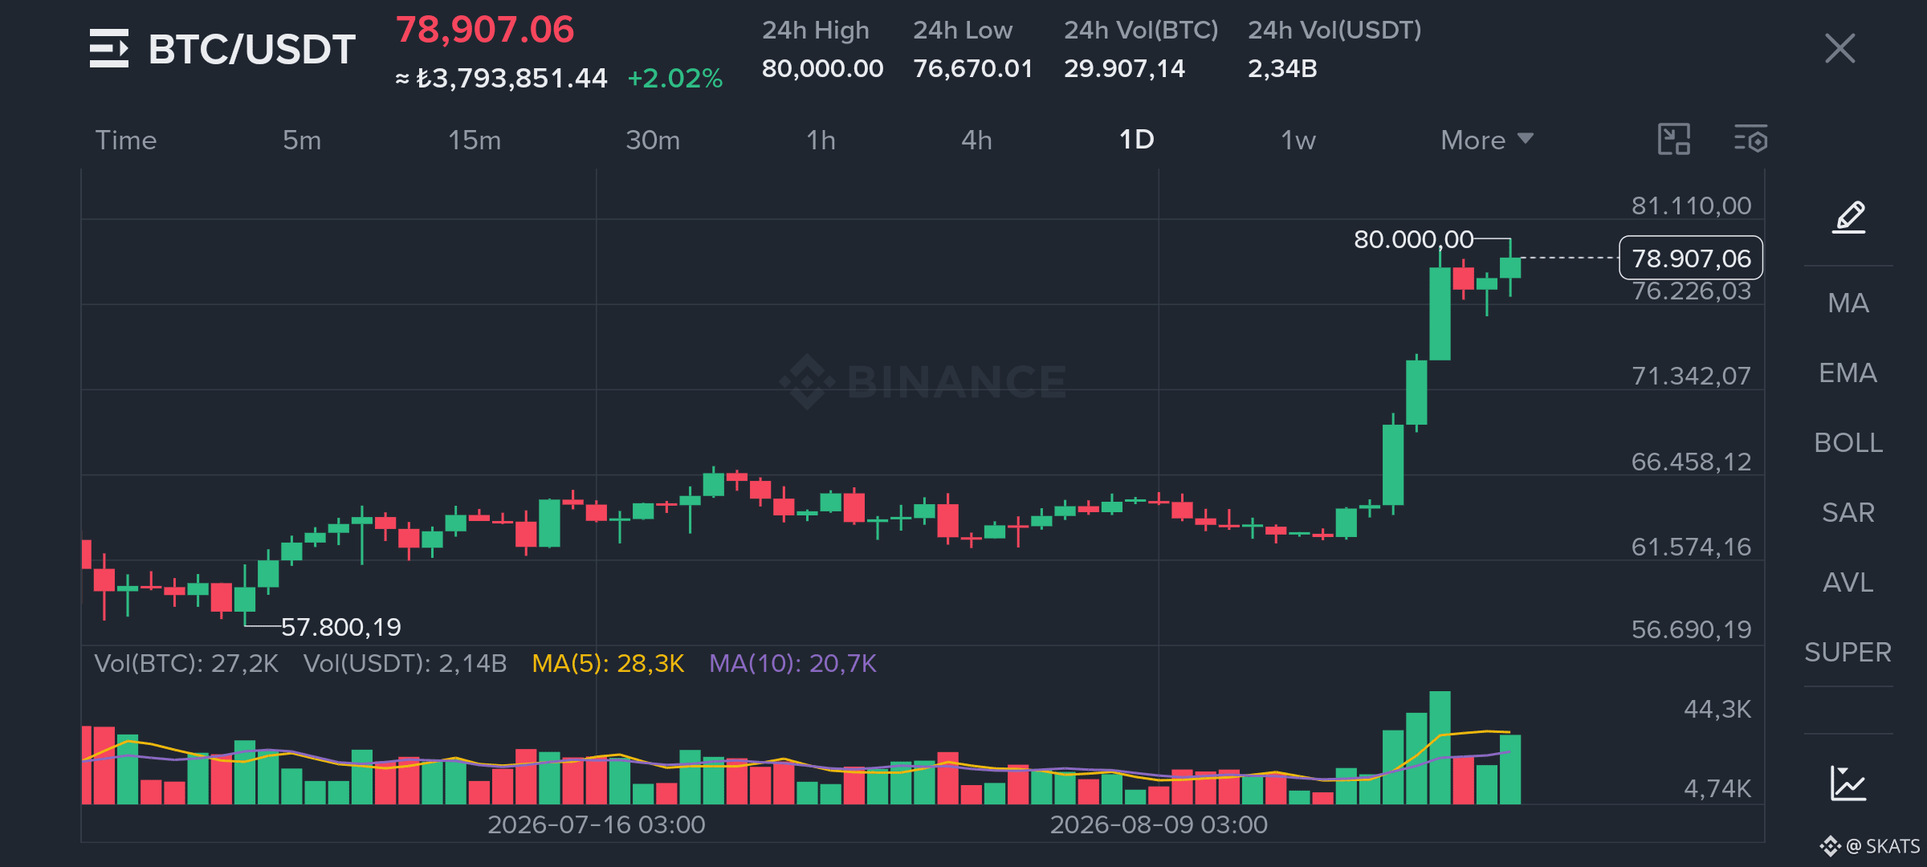Select the 30m interval
The height and width of the screenshot is (867, 1927).
pos(653,140)
